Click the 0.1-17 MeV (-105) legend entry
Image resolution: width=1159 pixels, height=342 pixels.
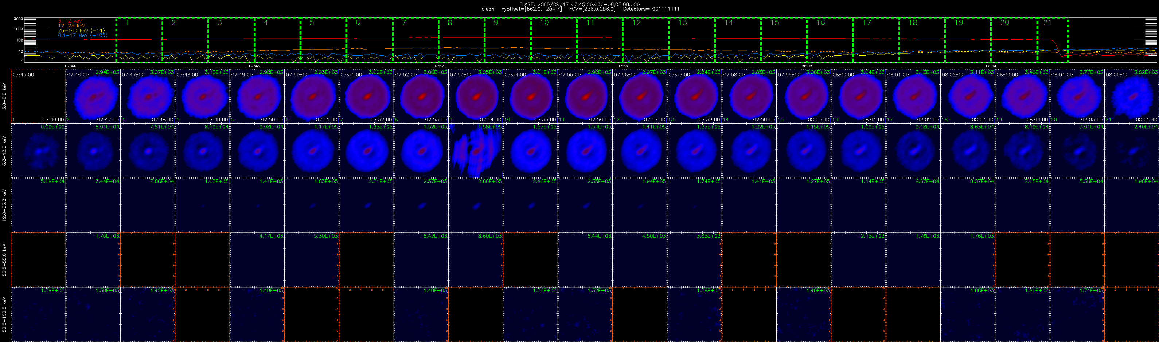(x=82, y=35)
